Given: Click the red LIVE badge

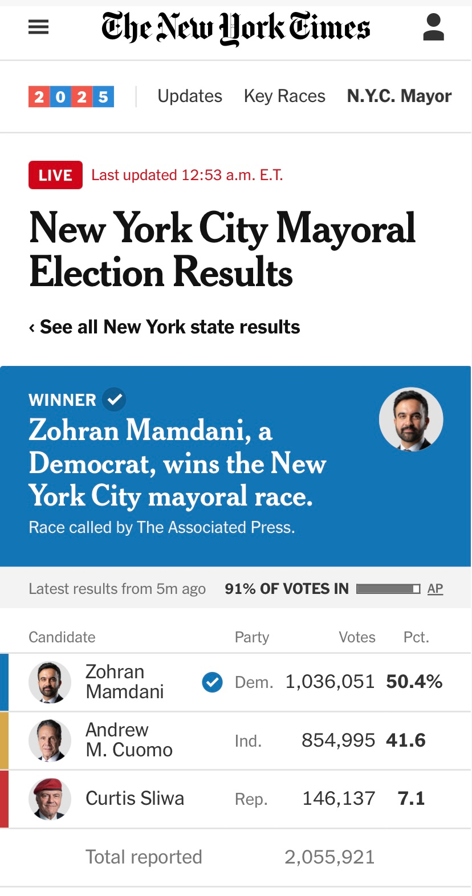Looking at the screenshot, I should click(55, 175).
